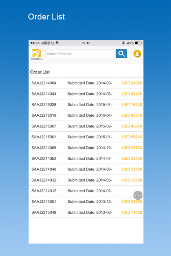The image size is (171, 256).
Task: Open order SAAJ2214064
Action: coord(86,83)
